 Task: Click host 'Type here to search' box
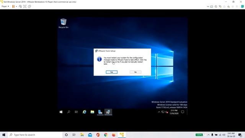pos(35,135)
